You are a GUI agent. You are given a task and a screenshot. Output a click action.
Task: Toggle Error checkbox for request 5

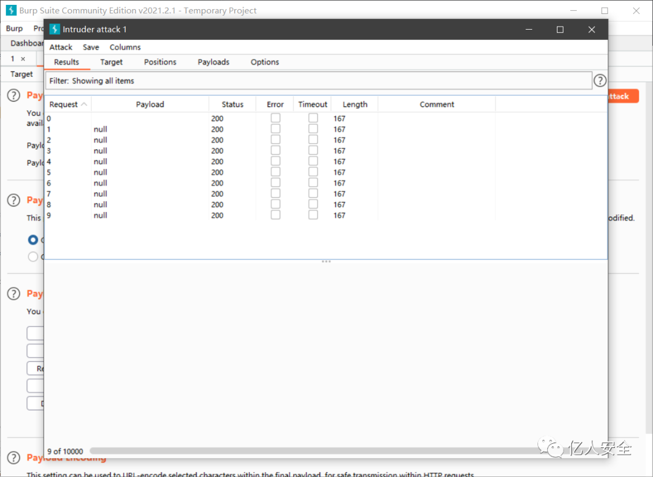(x=275, y=172)
